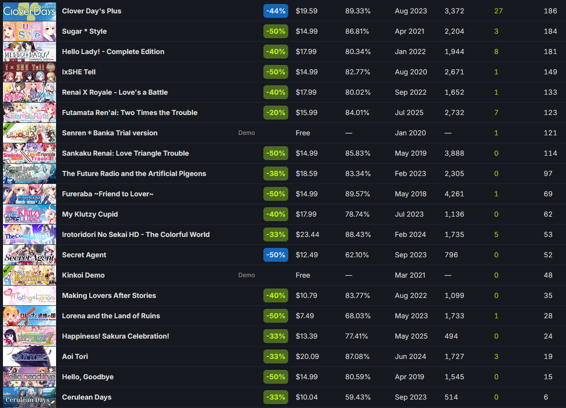The image size is (566, 408).
Task: Click the Cerulean Days title
Action: click(x=87, y=397)
